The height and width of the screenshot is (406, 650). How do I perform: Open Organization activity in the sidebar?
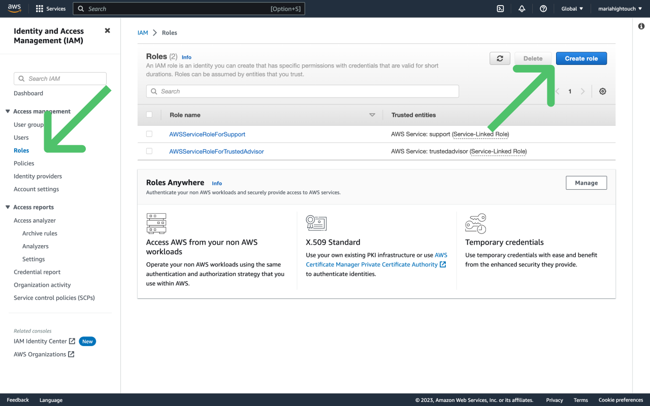pos(42,285)
